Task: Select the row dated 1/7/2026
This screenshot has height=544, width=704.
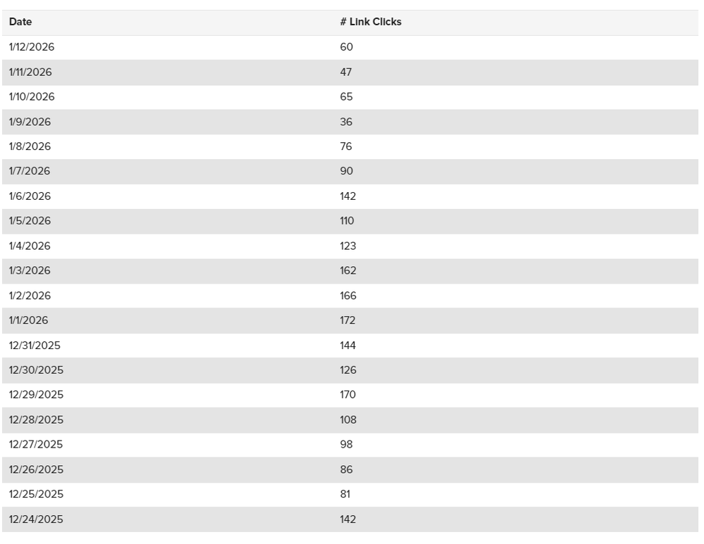Action: [x=30, y=171]
